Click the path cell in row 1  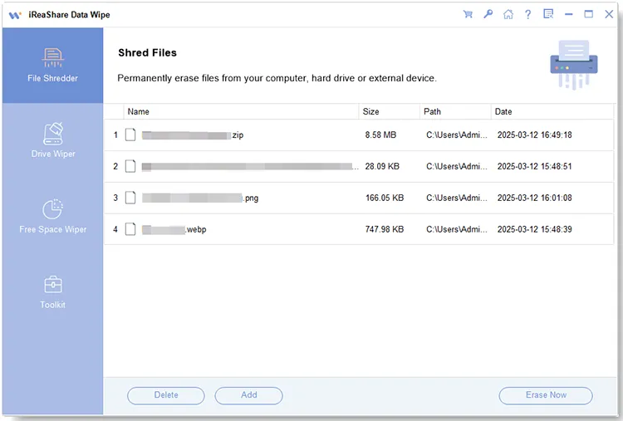[457, 135]
